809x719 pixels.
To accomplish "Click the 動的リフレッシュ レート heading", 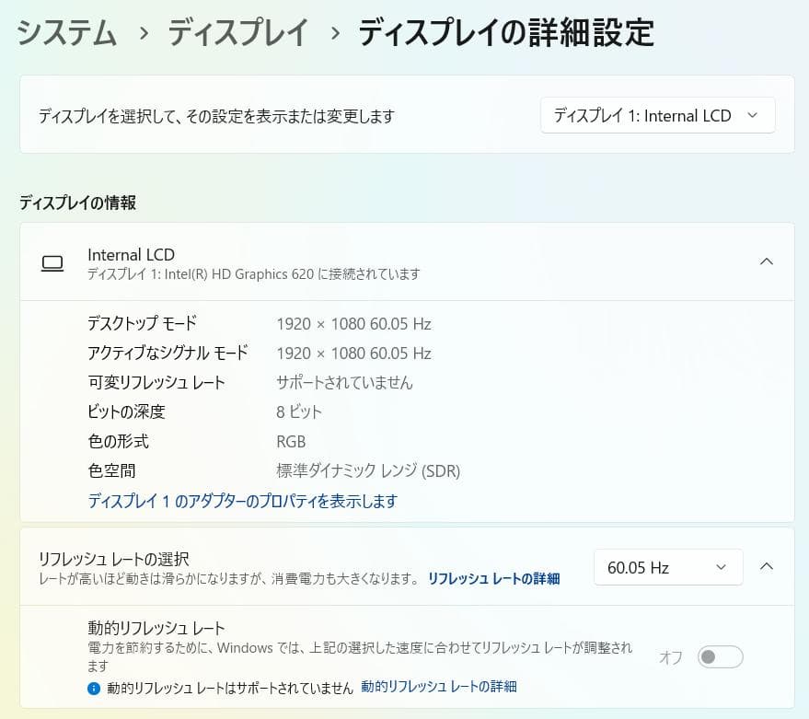I will point(156,628).
